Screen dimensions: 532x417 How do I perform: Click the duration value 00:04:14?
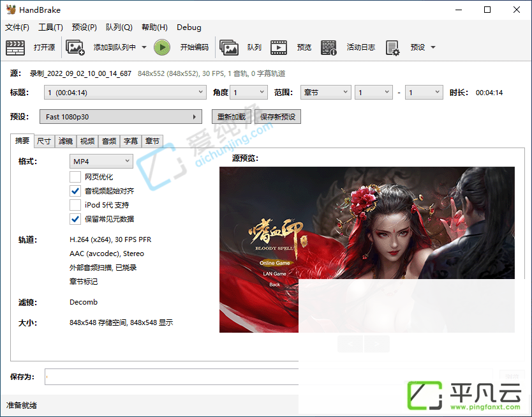pyautogui.click(x=489, y=93)
